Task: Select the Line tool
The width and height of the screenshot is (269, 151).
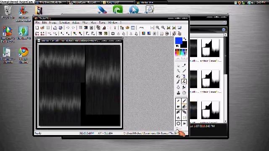Action: pyautogui.click(x=184, y=71)
